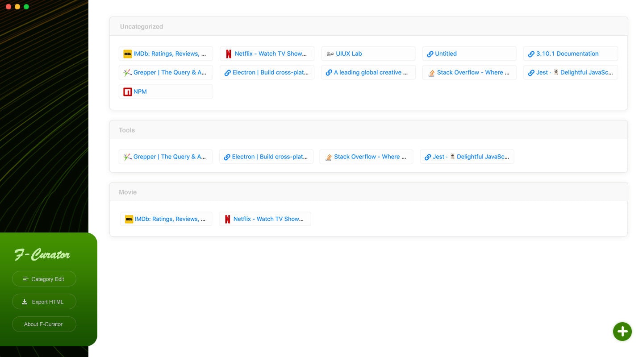Open 3.10.1 Documentation bookmark
Viewport: 643px width, 357px height.
[571, 54]
